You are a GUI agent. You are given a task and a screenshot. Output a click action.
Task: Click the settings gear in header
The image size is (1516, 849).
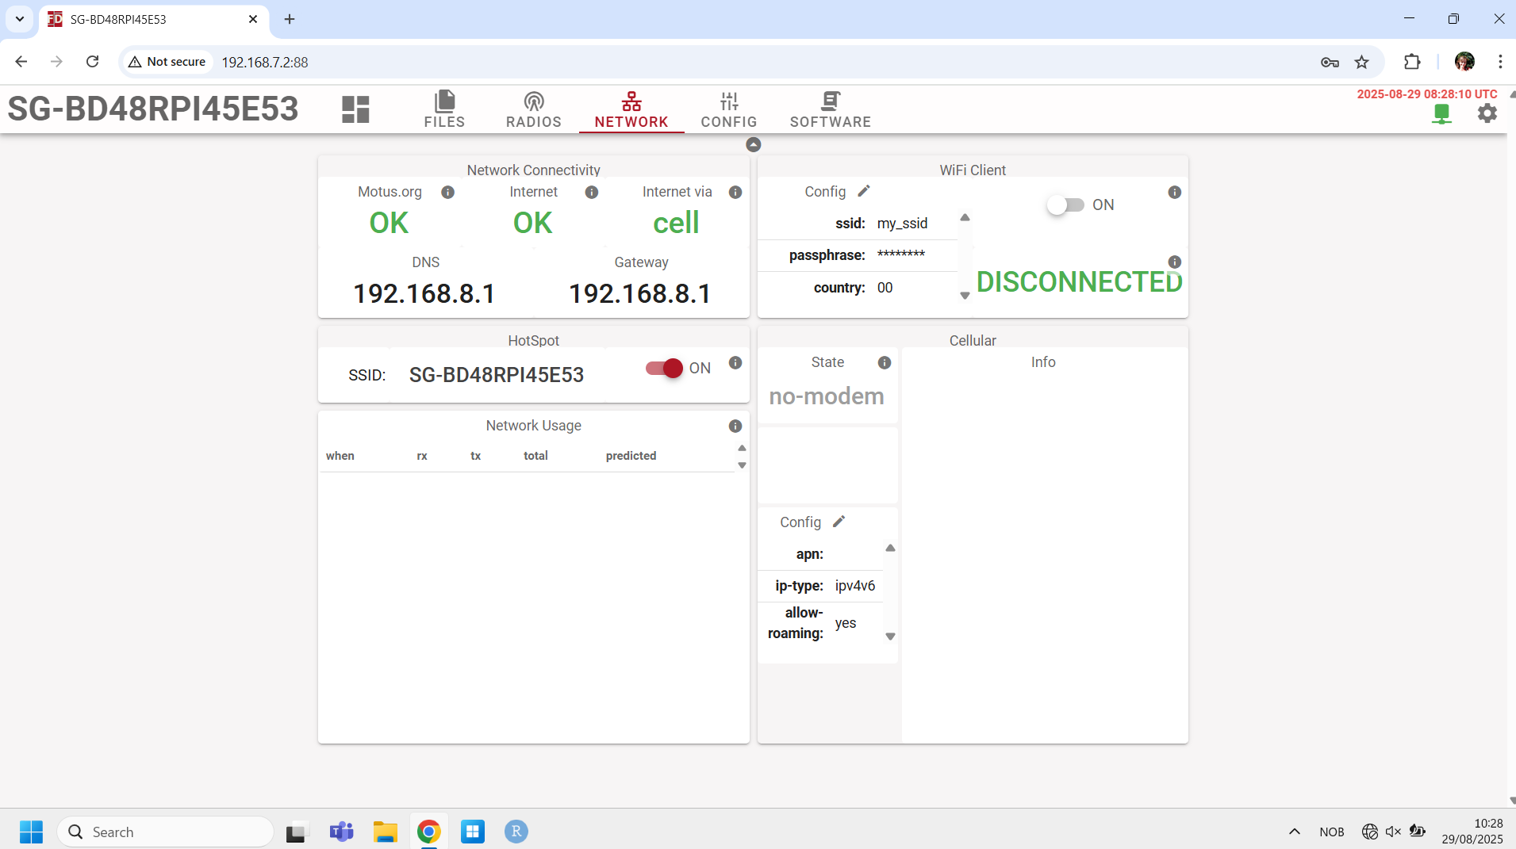(1487, 113)
